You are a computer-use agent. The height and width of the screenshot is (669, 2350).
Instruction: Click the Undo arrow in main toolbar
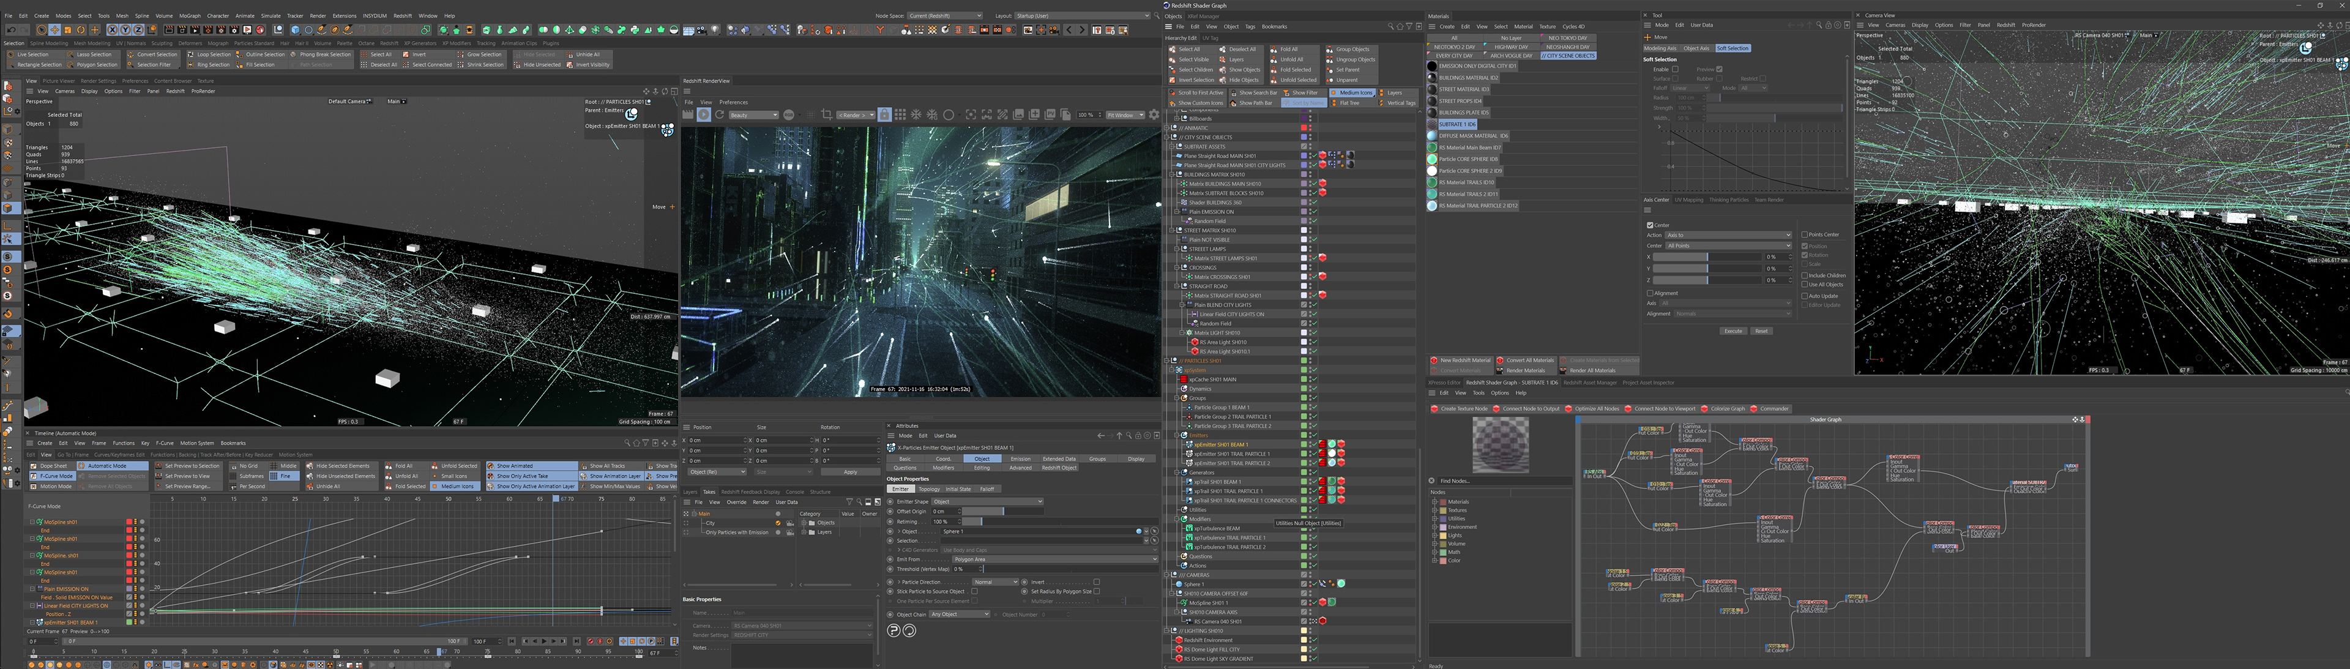coord(11,29)
